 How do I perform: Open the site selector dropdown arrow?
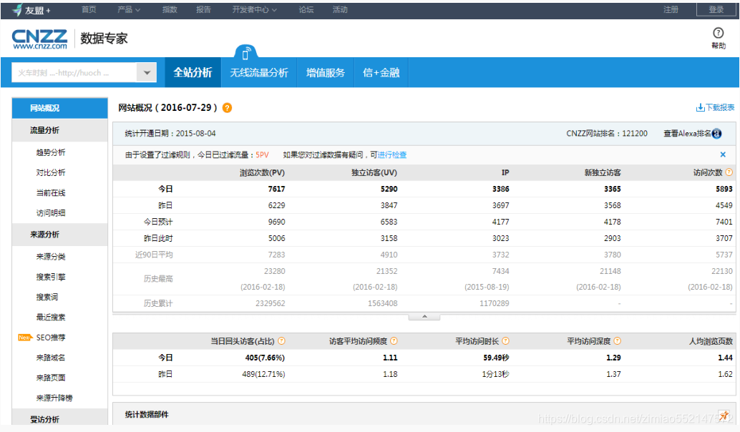[147, 73]
